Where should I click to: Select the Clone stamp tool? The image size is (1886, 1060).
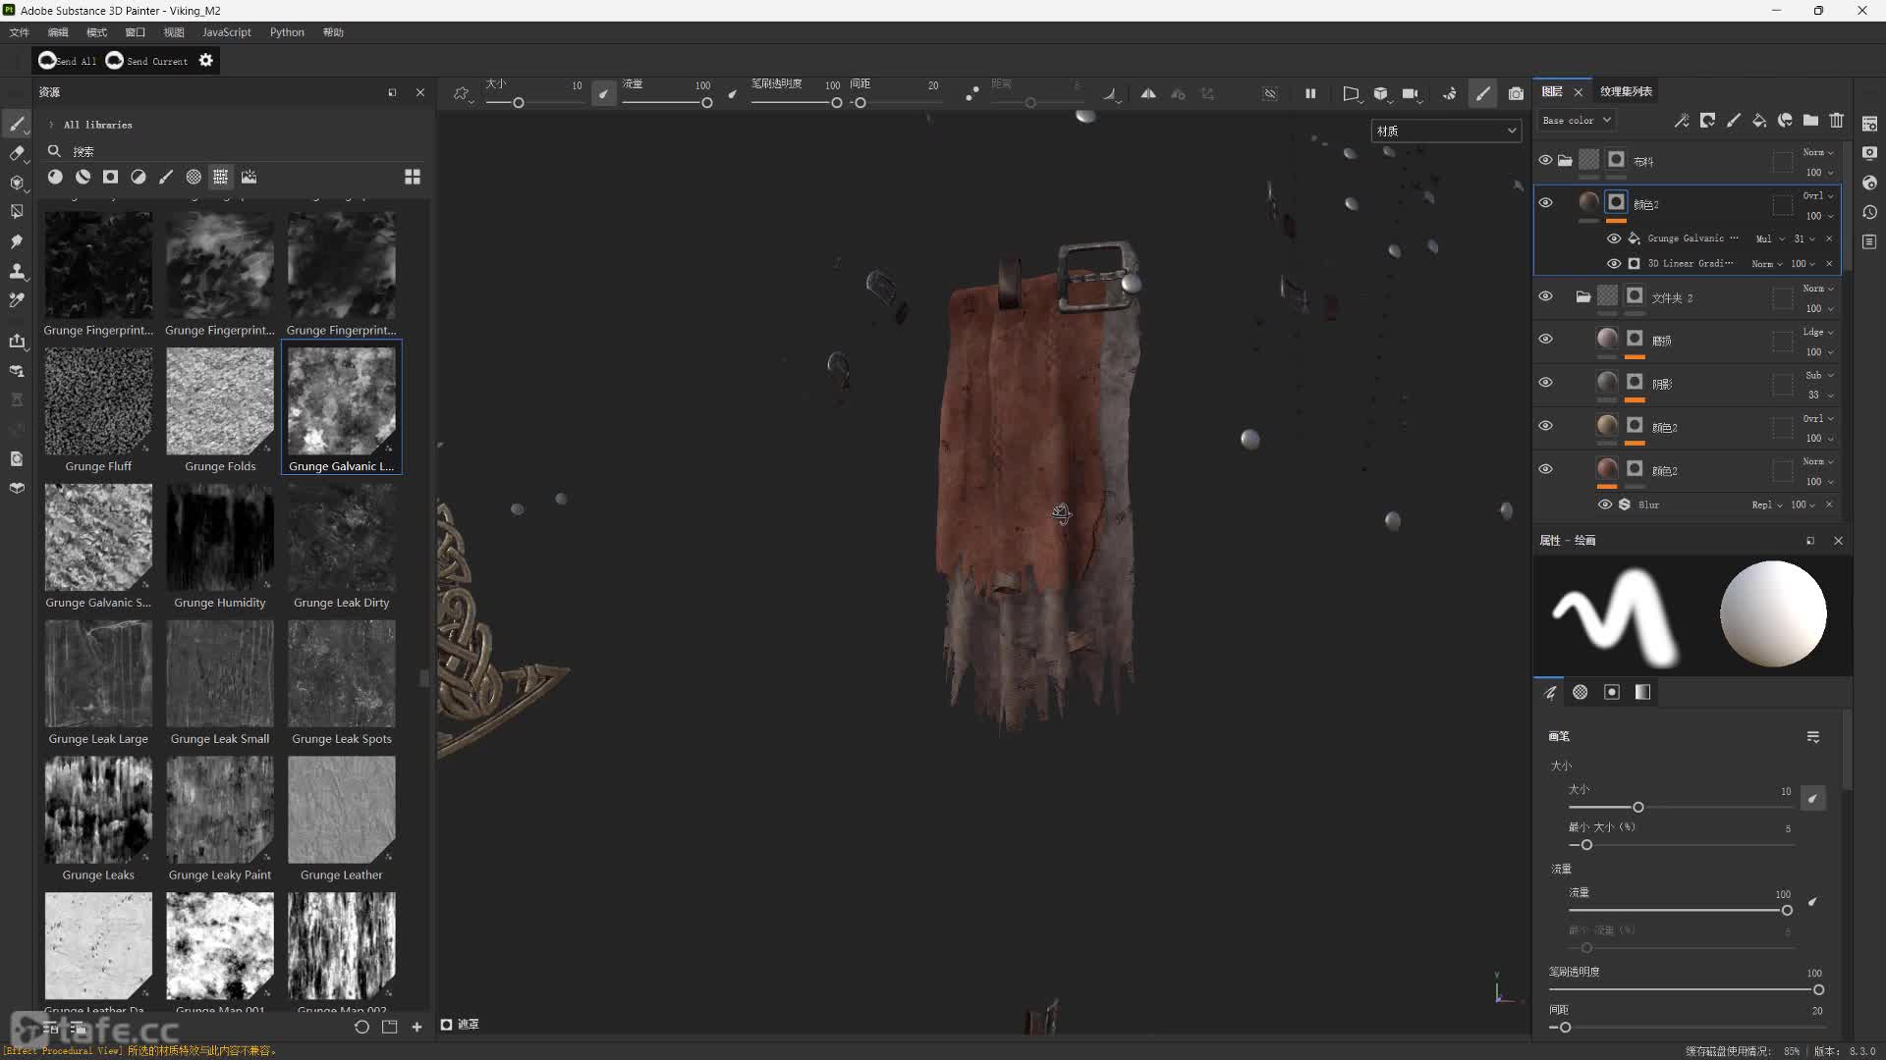pos(17,271)
